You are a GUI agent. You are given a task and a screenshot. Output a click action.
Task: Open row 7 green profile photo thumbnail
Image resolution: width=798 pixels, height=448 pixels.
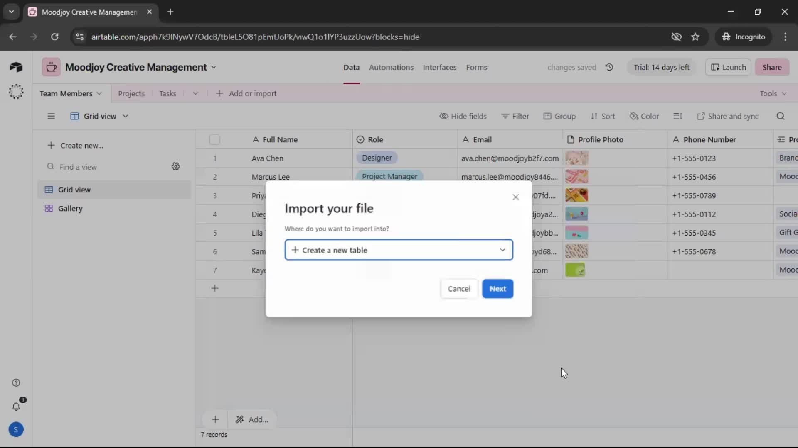click(x=575, y=270)
